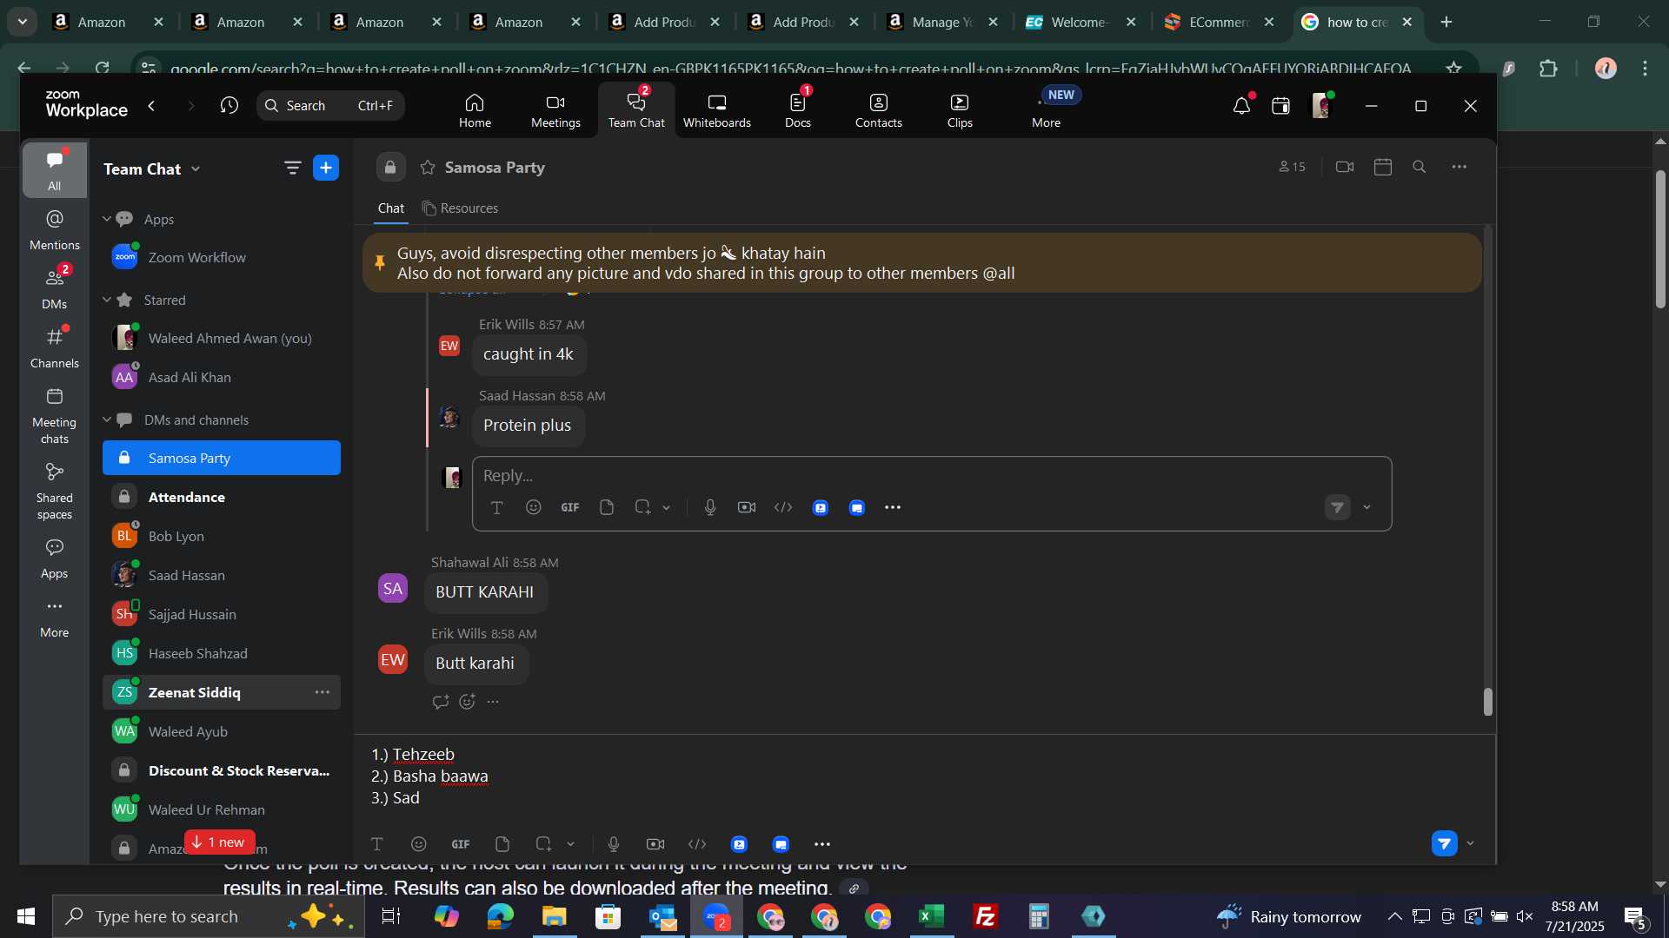1669x938 pixels.
Task: Reply to Erik Wills Butt karahi message
Action: point(440,702)
